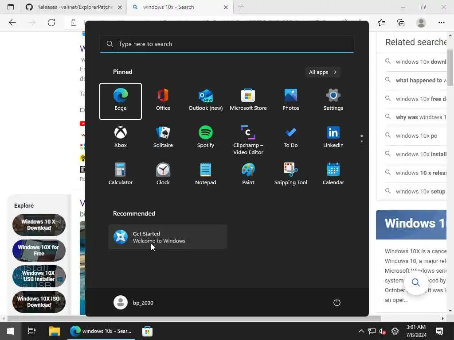Open a new browser tab
This screenshot has width=454, height=340.
tap(241, 7)
